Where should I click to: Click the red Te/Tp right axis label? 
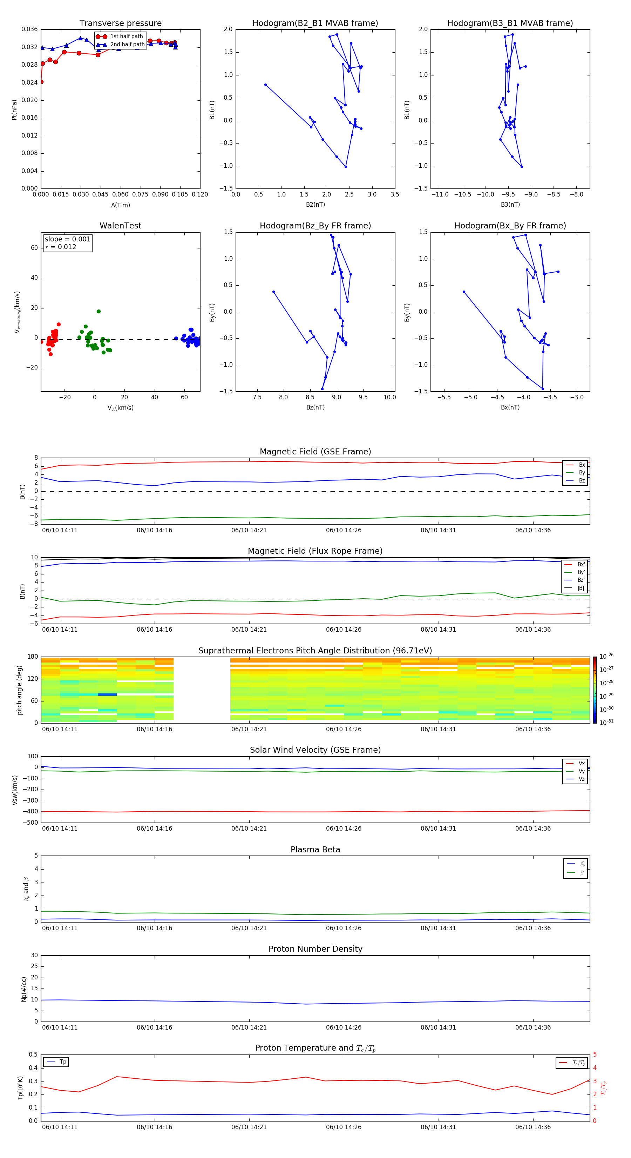pos(603,1088)
